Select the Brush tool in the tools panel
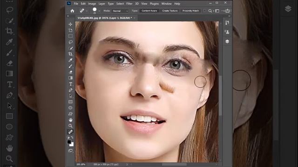298x167 pixels. [x=70, y=66]
